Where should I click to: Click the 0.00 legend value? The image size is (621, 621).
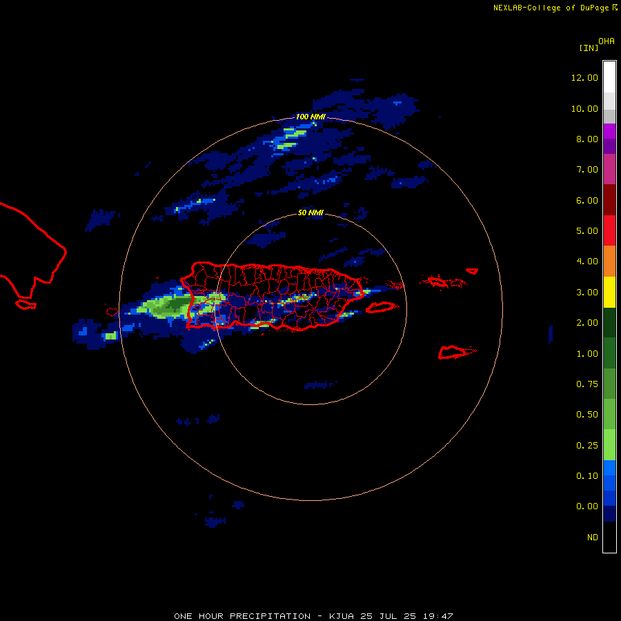click(x=587, y=506)
